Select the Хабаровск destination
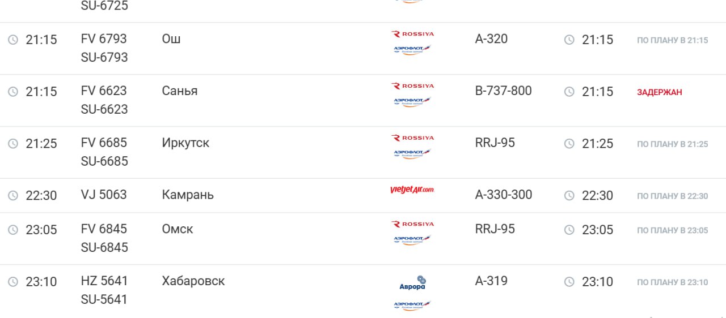 pos(193,281)
